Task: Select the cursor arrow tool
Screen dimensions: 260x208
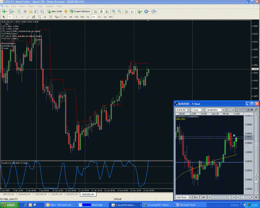Action: tap(4, 17)
